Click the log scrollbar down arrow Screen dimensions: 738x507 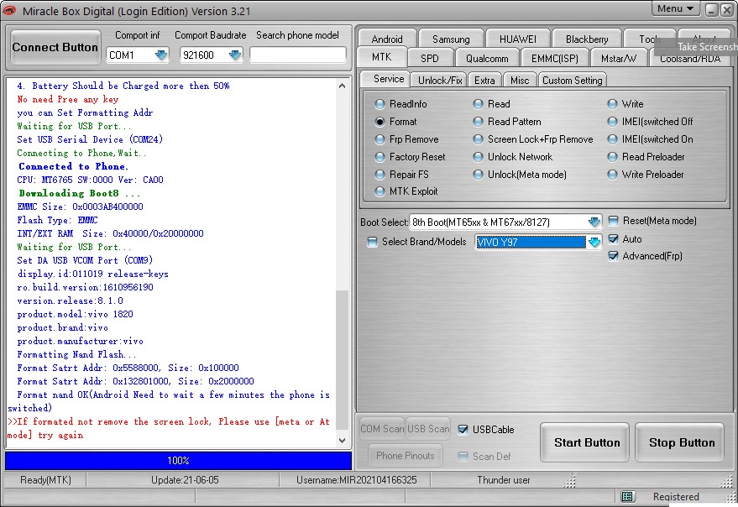343,441
